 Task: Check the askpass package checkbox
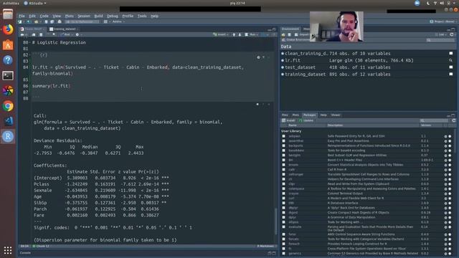click(x=283, y=136)
